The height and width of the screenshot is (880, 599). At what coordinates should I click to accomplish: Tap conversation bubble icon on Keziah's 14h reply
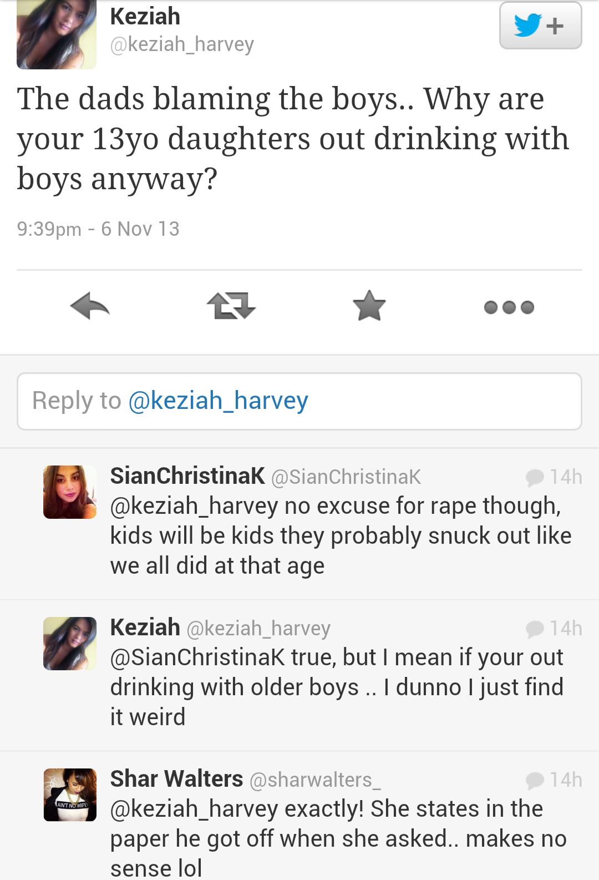click(535, 629)
